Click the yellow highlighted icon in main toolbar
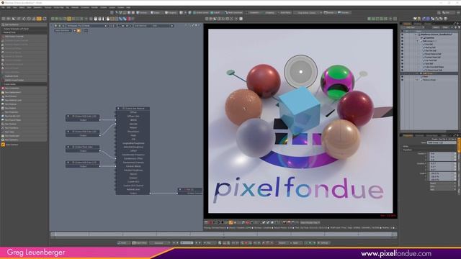Image resolution: width=461 pixels, height=259 pixels. tap(69, 19)
